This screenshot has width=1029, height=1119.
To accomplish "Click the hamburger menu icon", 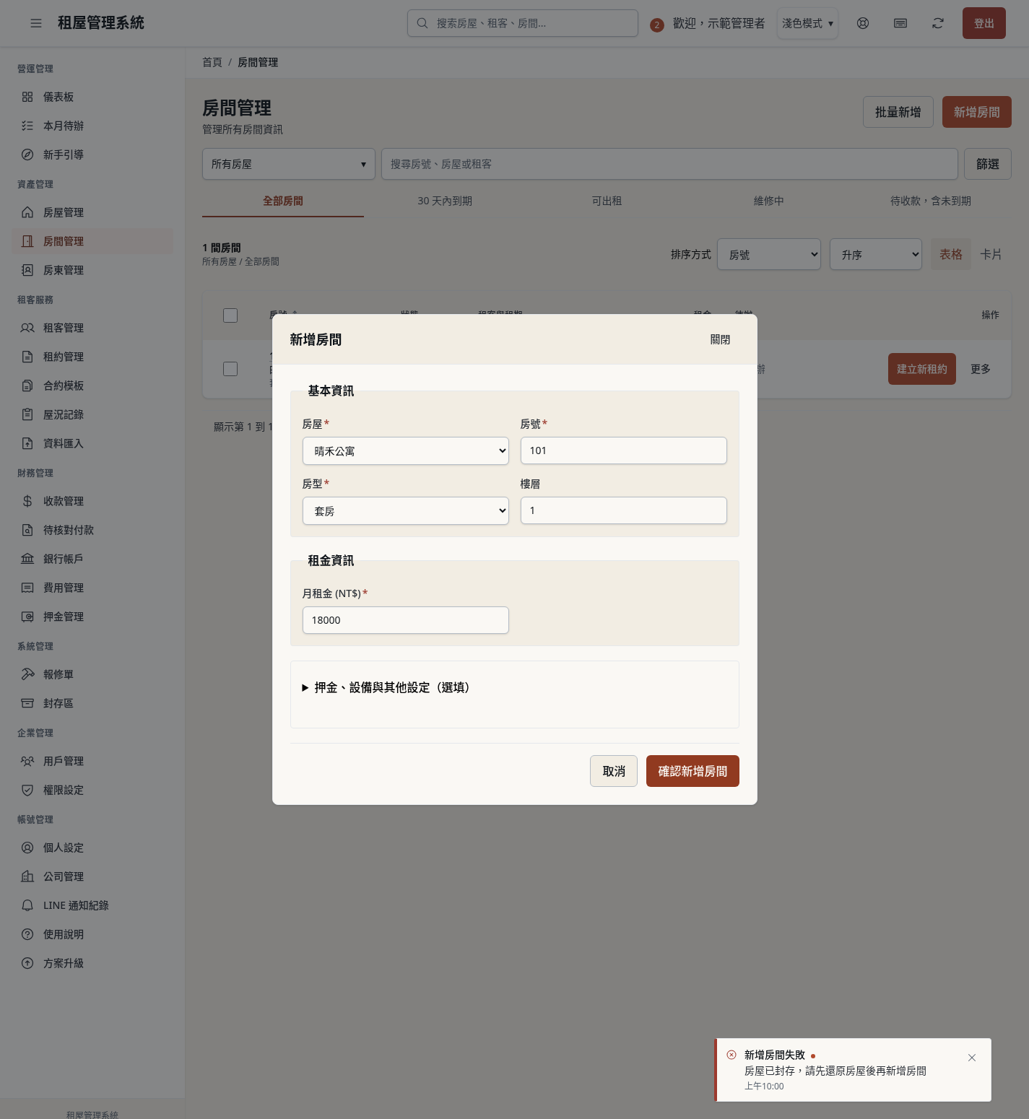I will (36, 23).
